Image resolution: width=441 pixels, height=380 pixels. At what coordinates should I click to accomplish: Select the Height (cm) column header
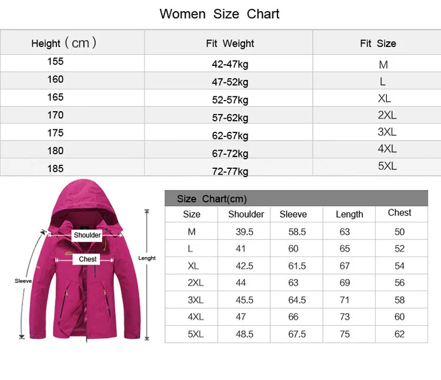[64, 43]
